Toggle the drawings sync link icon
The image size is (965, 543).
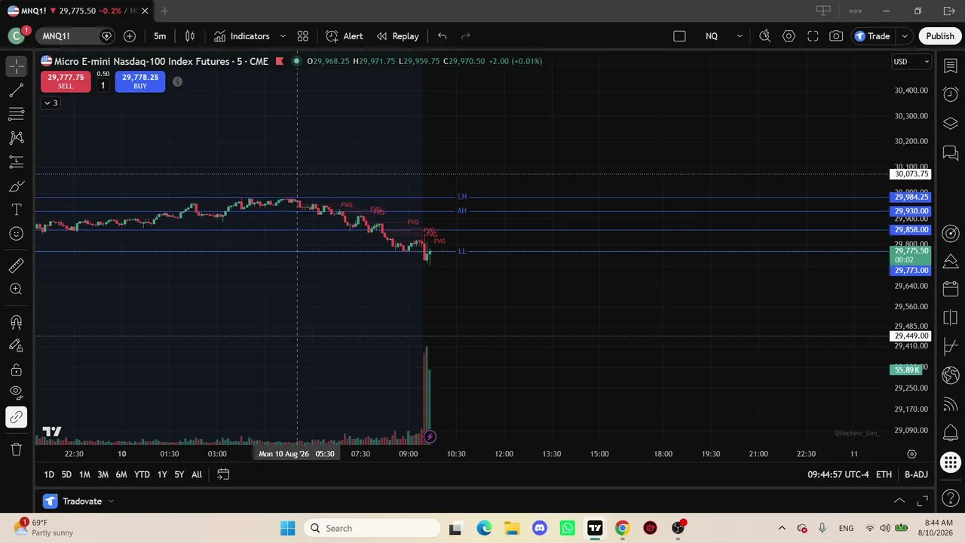click(x=17, y=417)
